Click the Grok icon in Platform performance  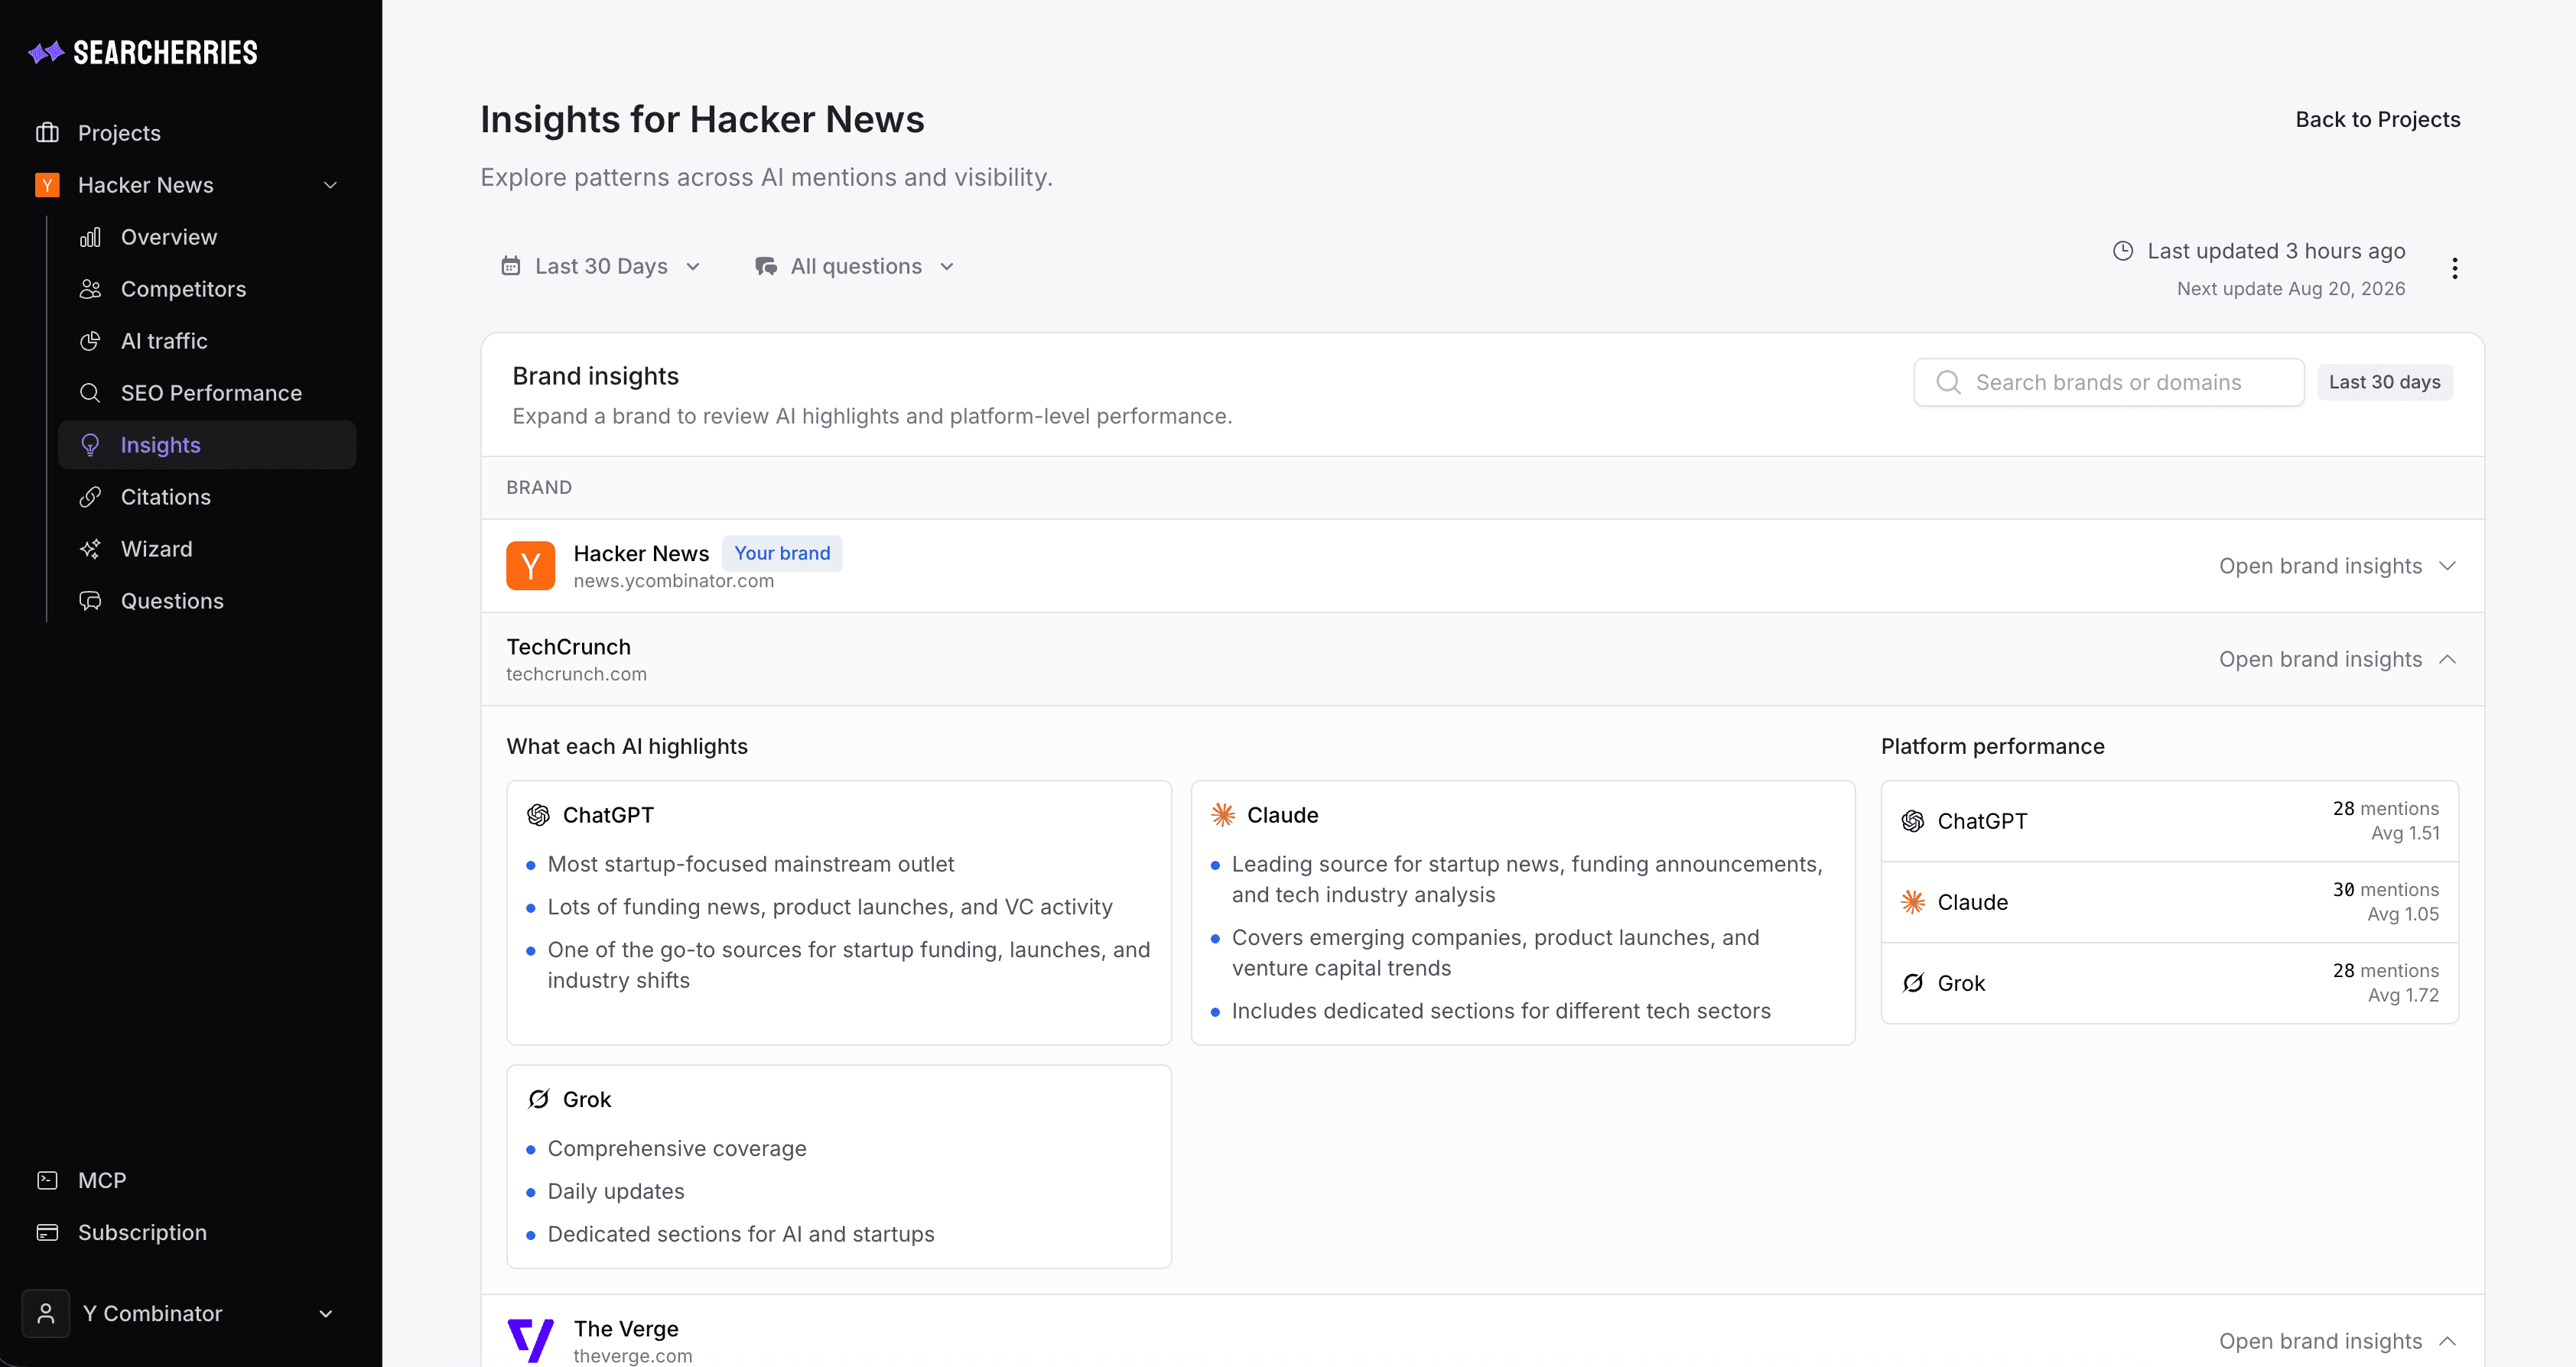tap(1913, 983)
